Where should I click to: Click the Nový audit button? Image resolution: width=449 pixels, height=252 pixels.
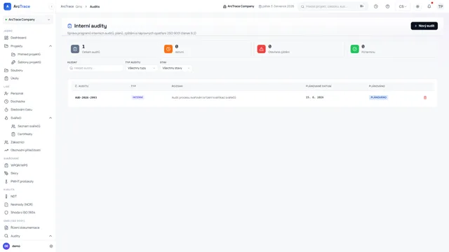click(x=424, y=26)
